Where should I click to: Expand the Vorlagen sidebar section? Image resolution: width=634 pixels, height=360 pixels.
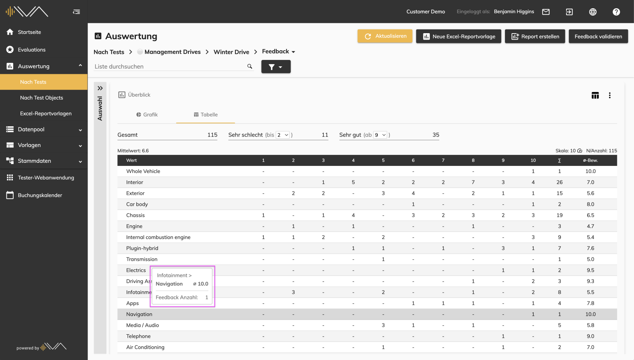[80, 146]
